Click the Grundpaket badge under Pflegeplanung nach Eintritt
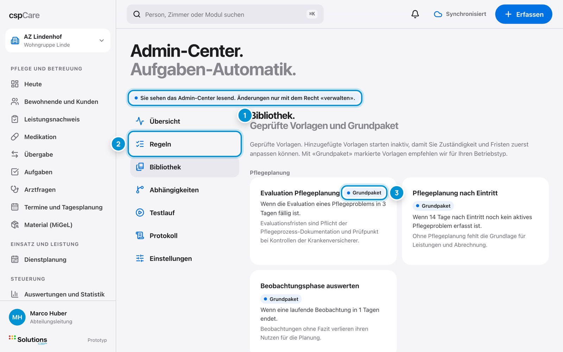This screenshot has width=563, height=352. [433, 206]
